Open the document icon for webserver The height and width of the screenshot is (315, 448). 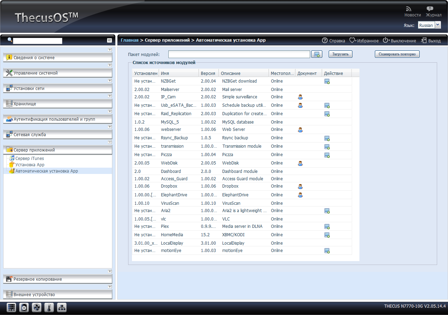[x=300, y=129]
